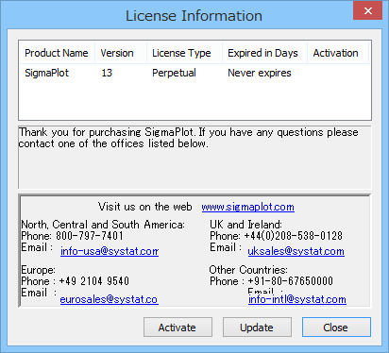Open the info-usa@systat.com email link

click(x=110, y=251)
